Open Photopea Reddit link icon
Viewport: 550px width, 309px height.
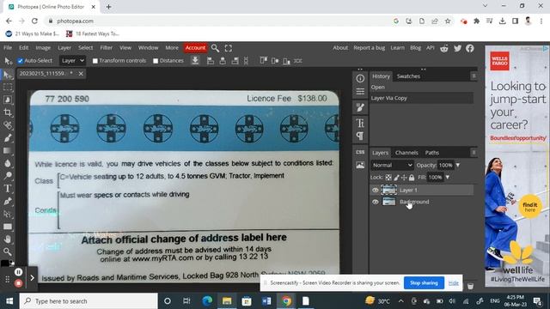[x=444, y=48]
